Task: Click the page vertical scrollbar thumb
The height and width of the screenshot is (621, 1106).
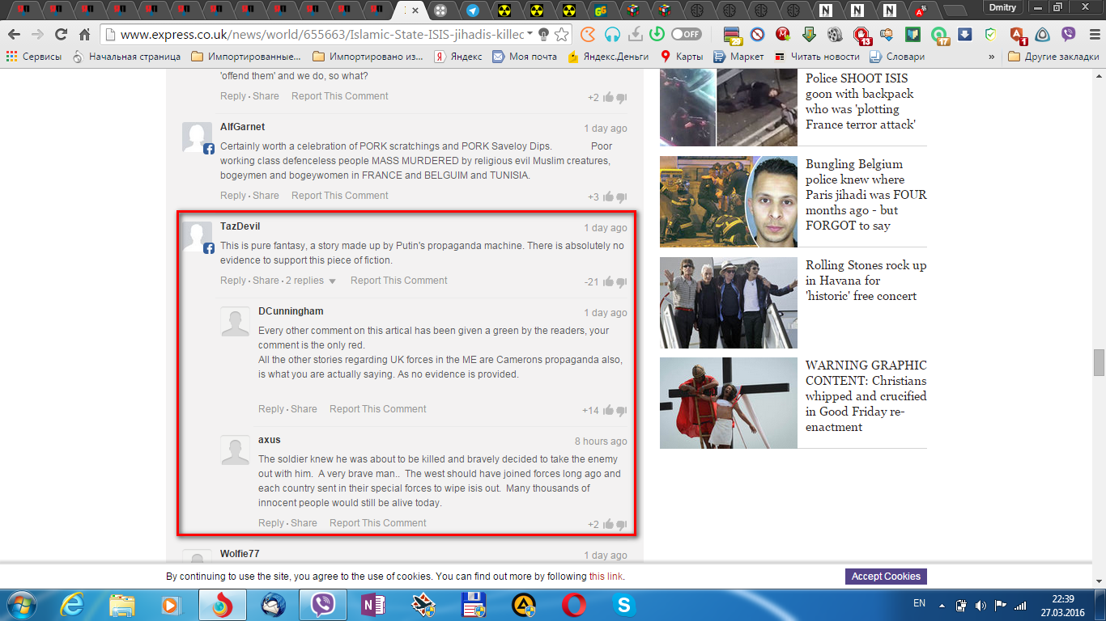Action: (1099, 363)
